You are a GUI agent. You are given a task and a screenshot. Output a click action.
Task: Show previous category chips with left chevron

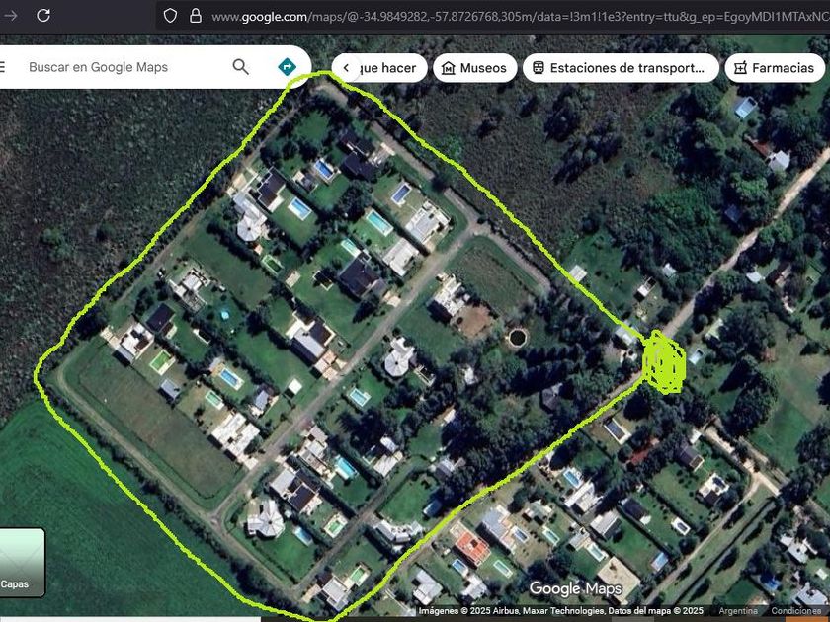(x=346, y=68)
